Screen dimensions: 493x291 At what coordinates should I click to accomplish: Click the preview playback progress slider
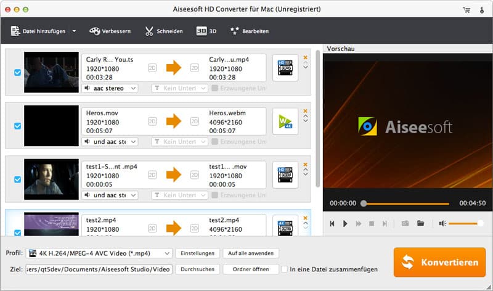[x=405, y=203]
